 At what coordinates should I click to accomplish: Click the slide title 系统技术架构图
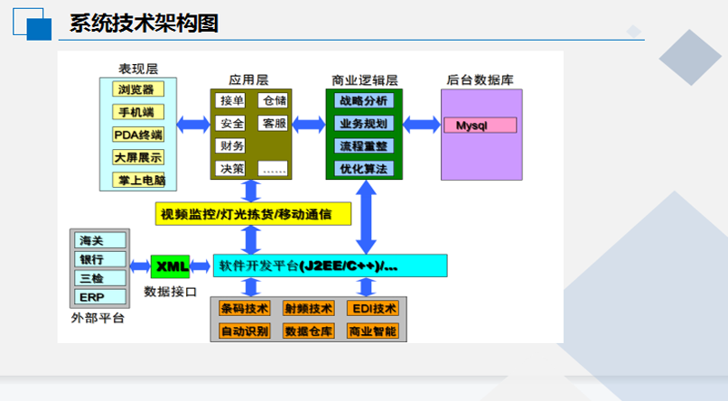144,23
